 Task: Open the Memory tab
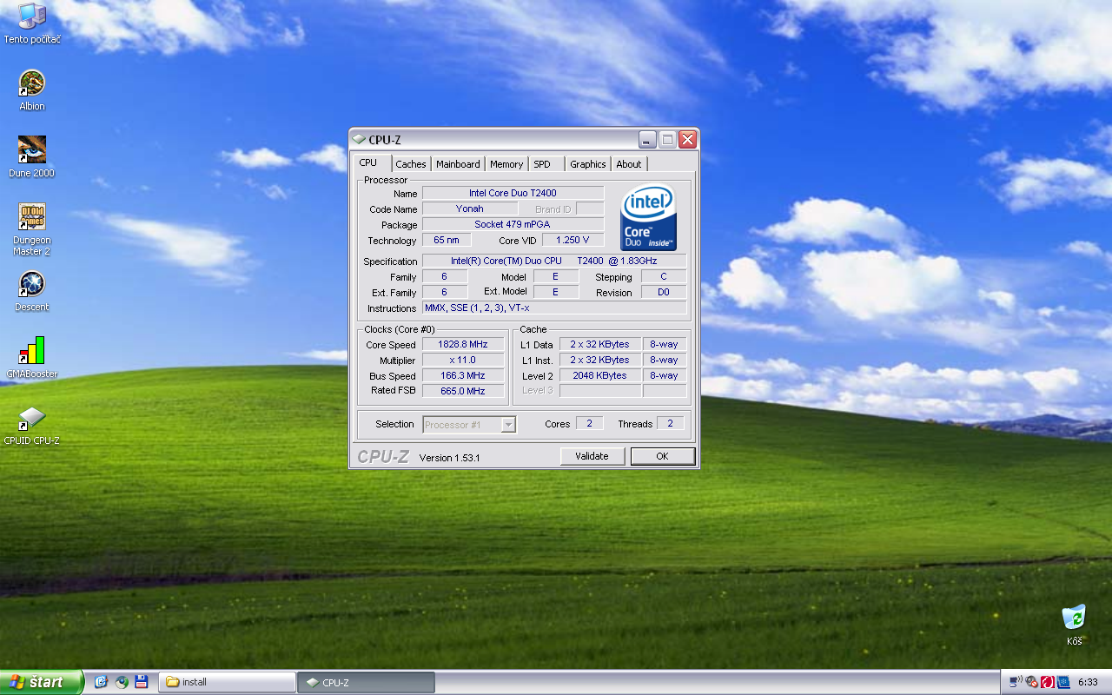[506, 164]
